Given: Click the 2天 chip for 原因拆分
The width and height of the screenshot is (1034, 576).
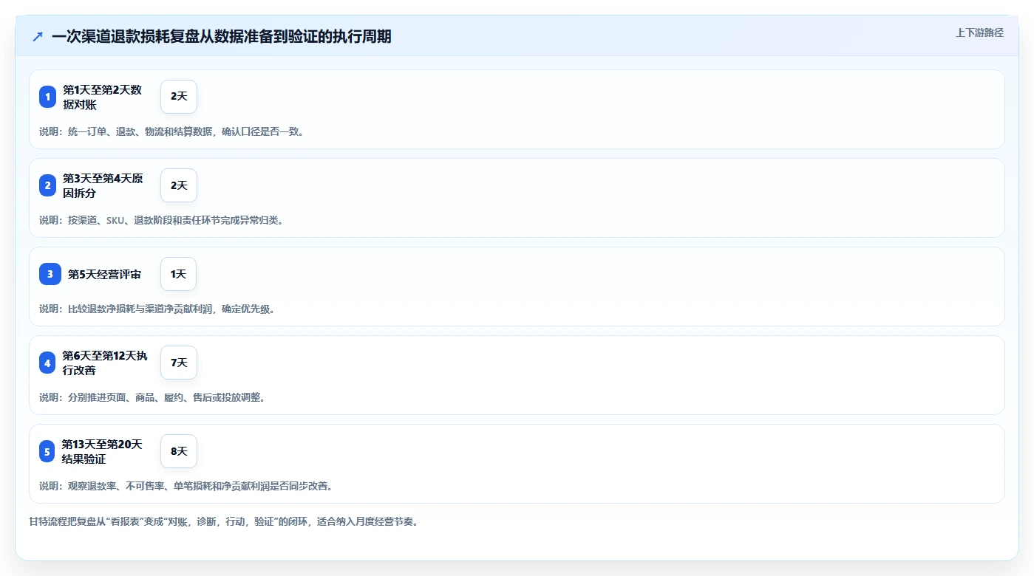Looking at the screenshot, I should point(179,185).
